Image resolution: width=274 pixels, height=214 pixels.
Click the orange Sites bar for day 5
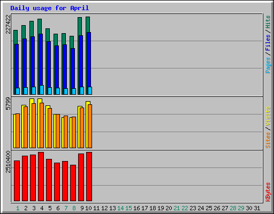[50, 128]
